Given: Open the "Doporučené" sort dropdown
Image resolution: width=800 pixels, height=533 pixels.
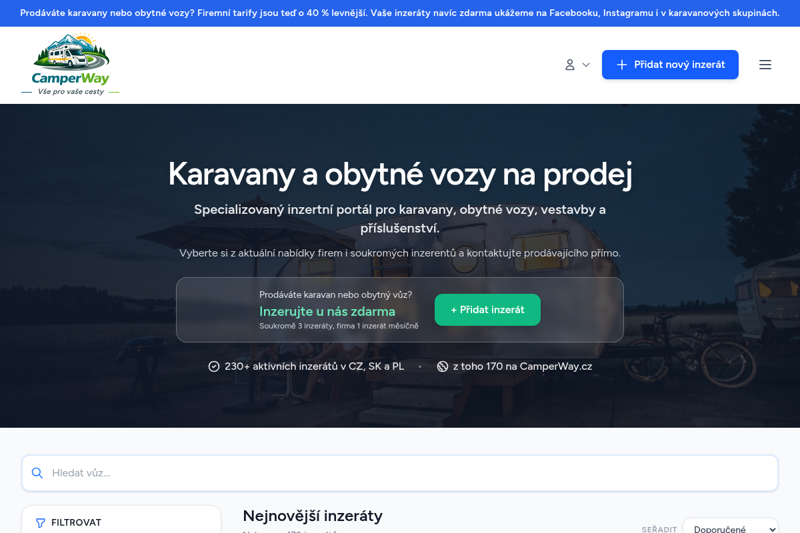Looking at the screenshot, I should [731, 529].
